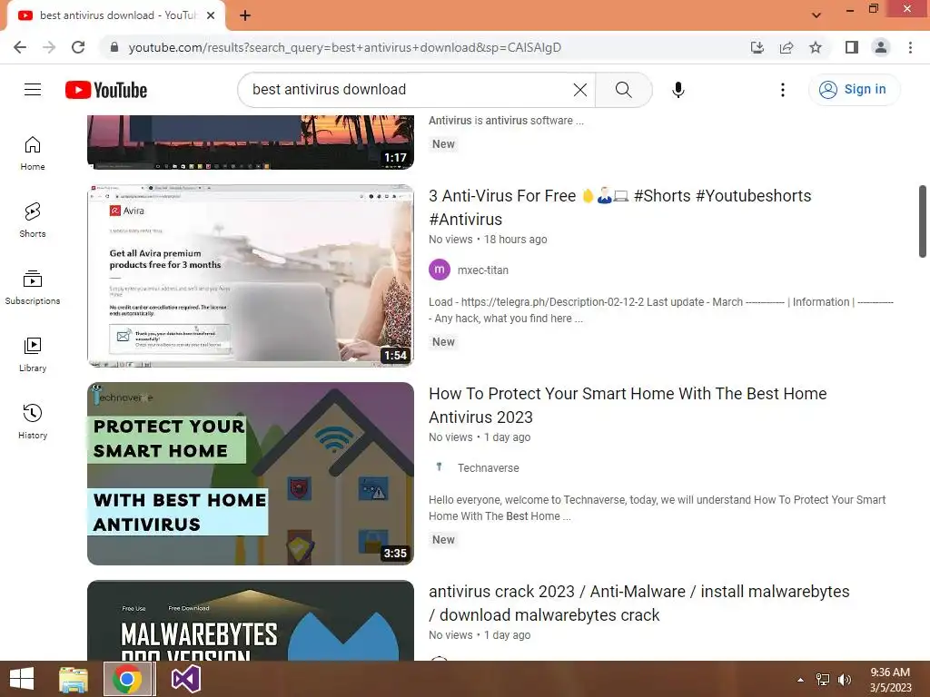
Task: Click the Technaverse channel avatar
Action: [x=440, y=467]
